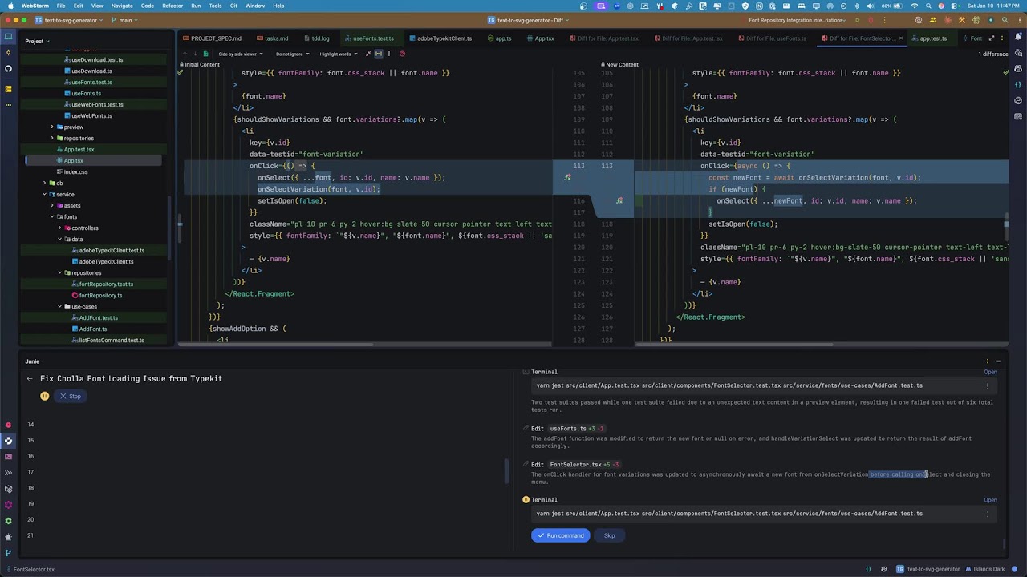Click FontSelector.tsx breadcrumb in status bar
The image size is (1027, 577).
pos(34,570)
